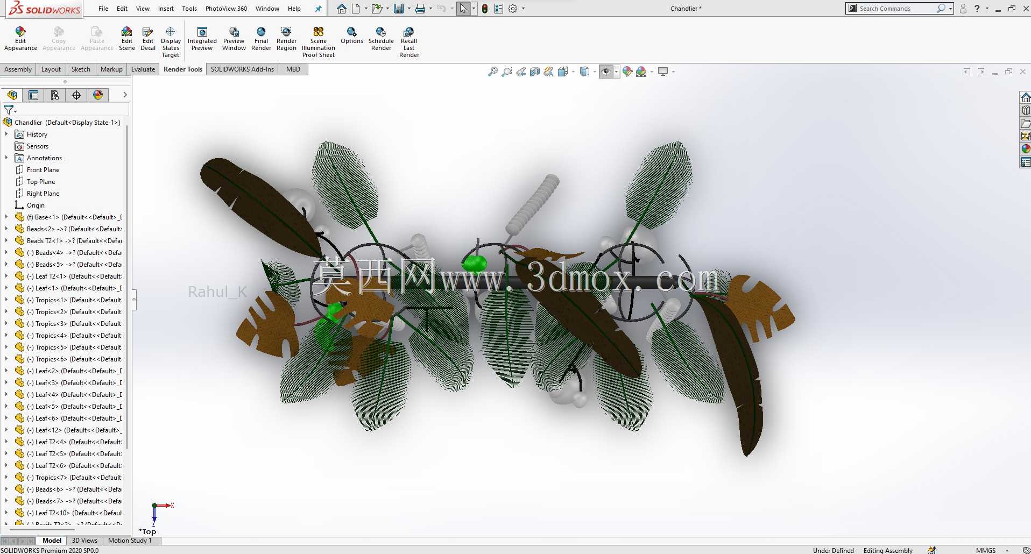The image size is (1031, 554).
Task: Expand the Annotations folder
Action: pyautogui.click(x=6, y=158)
